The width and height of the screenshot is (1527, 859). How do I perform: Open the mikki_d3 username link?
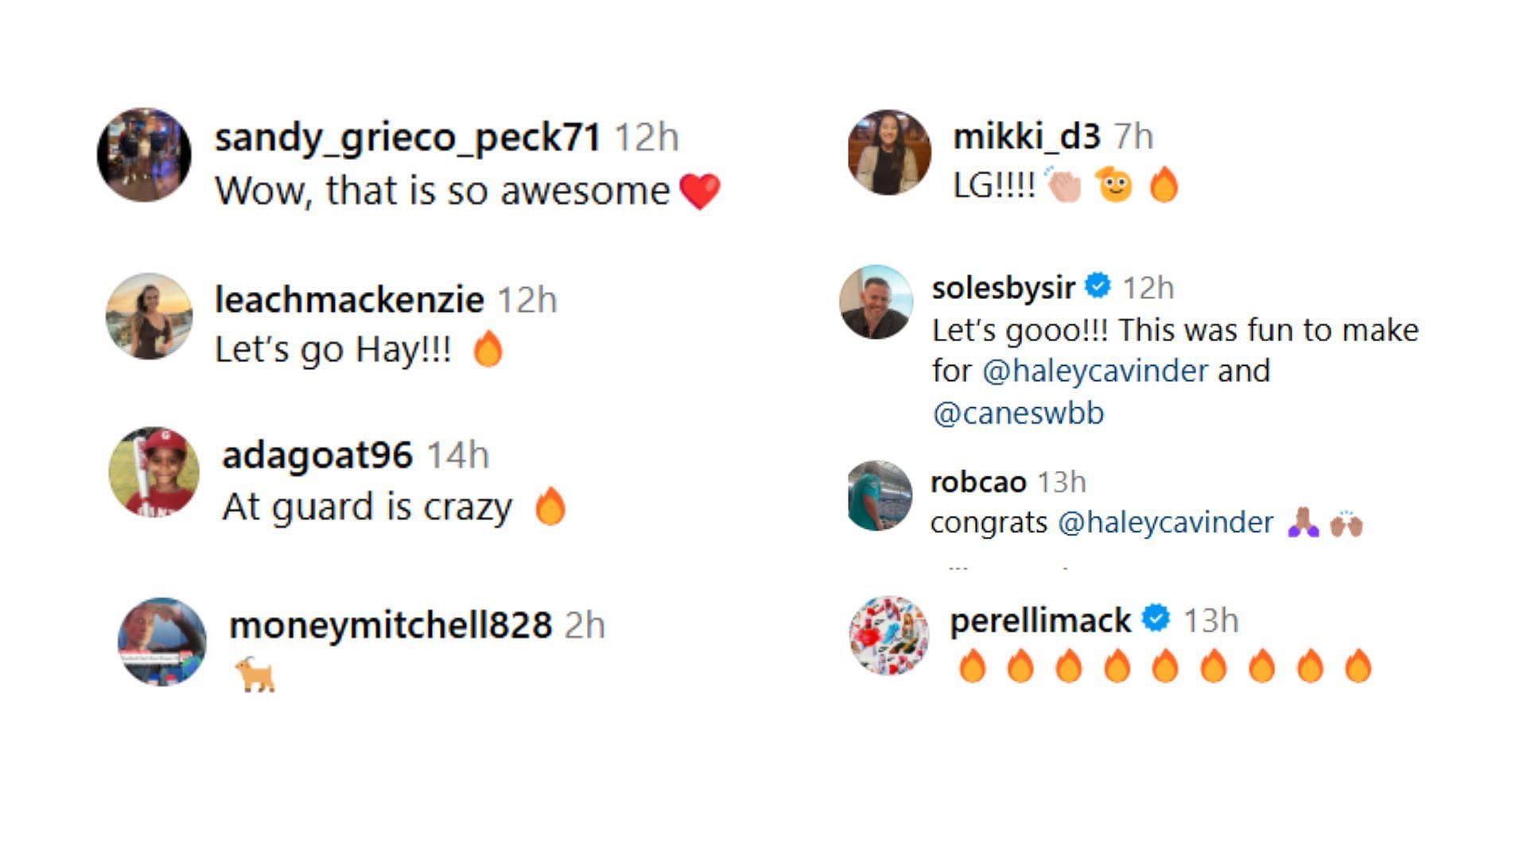point(1027,136)
